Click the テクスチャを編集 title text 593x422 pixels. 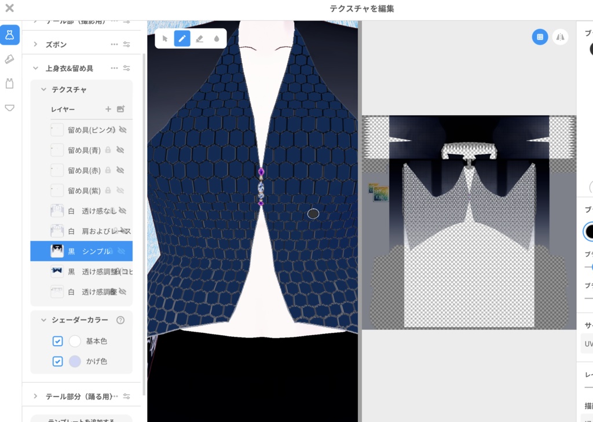[x=362, y=9]
